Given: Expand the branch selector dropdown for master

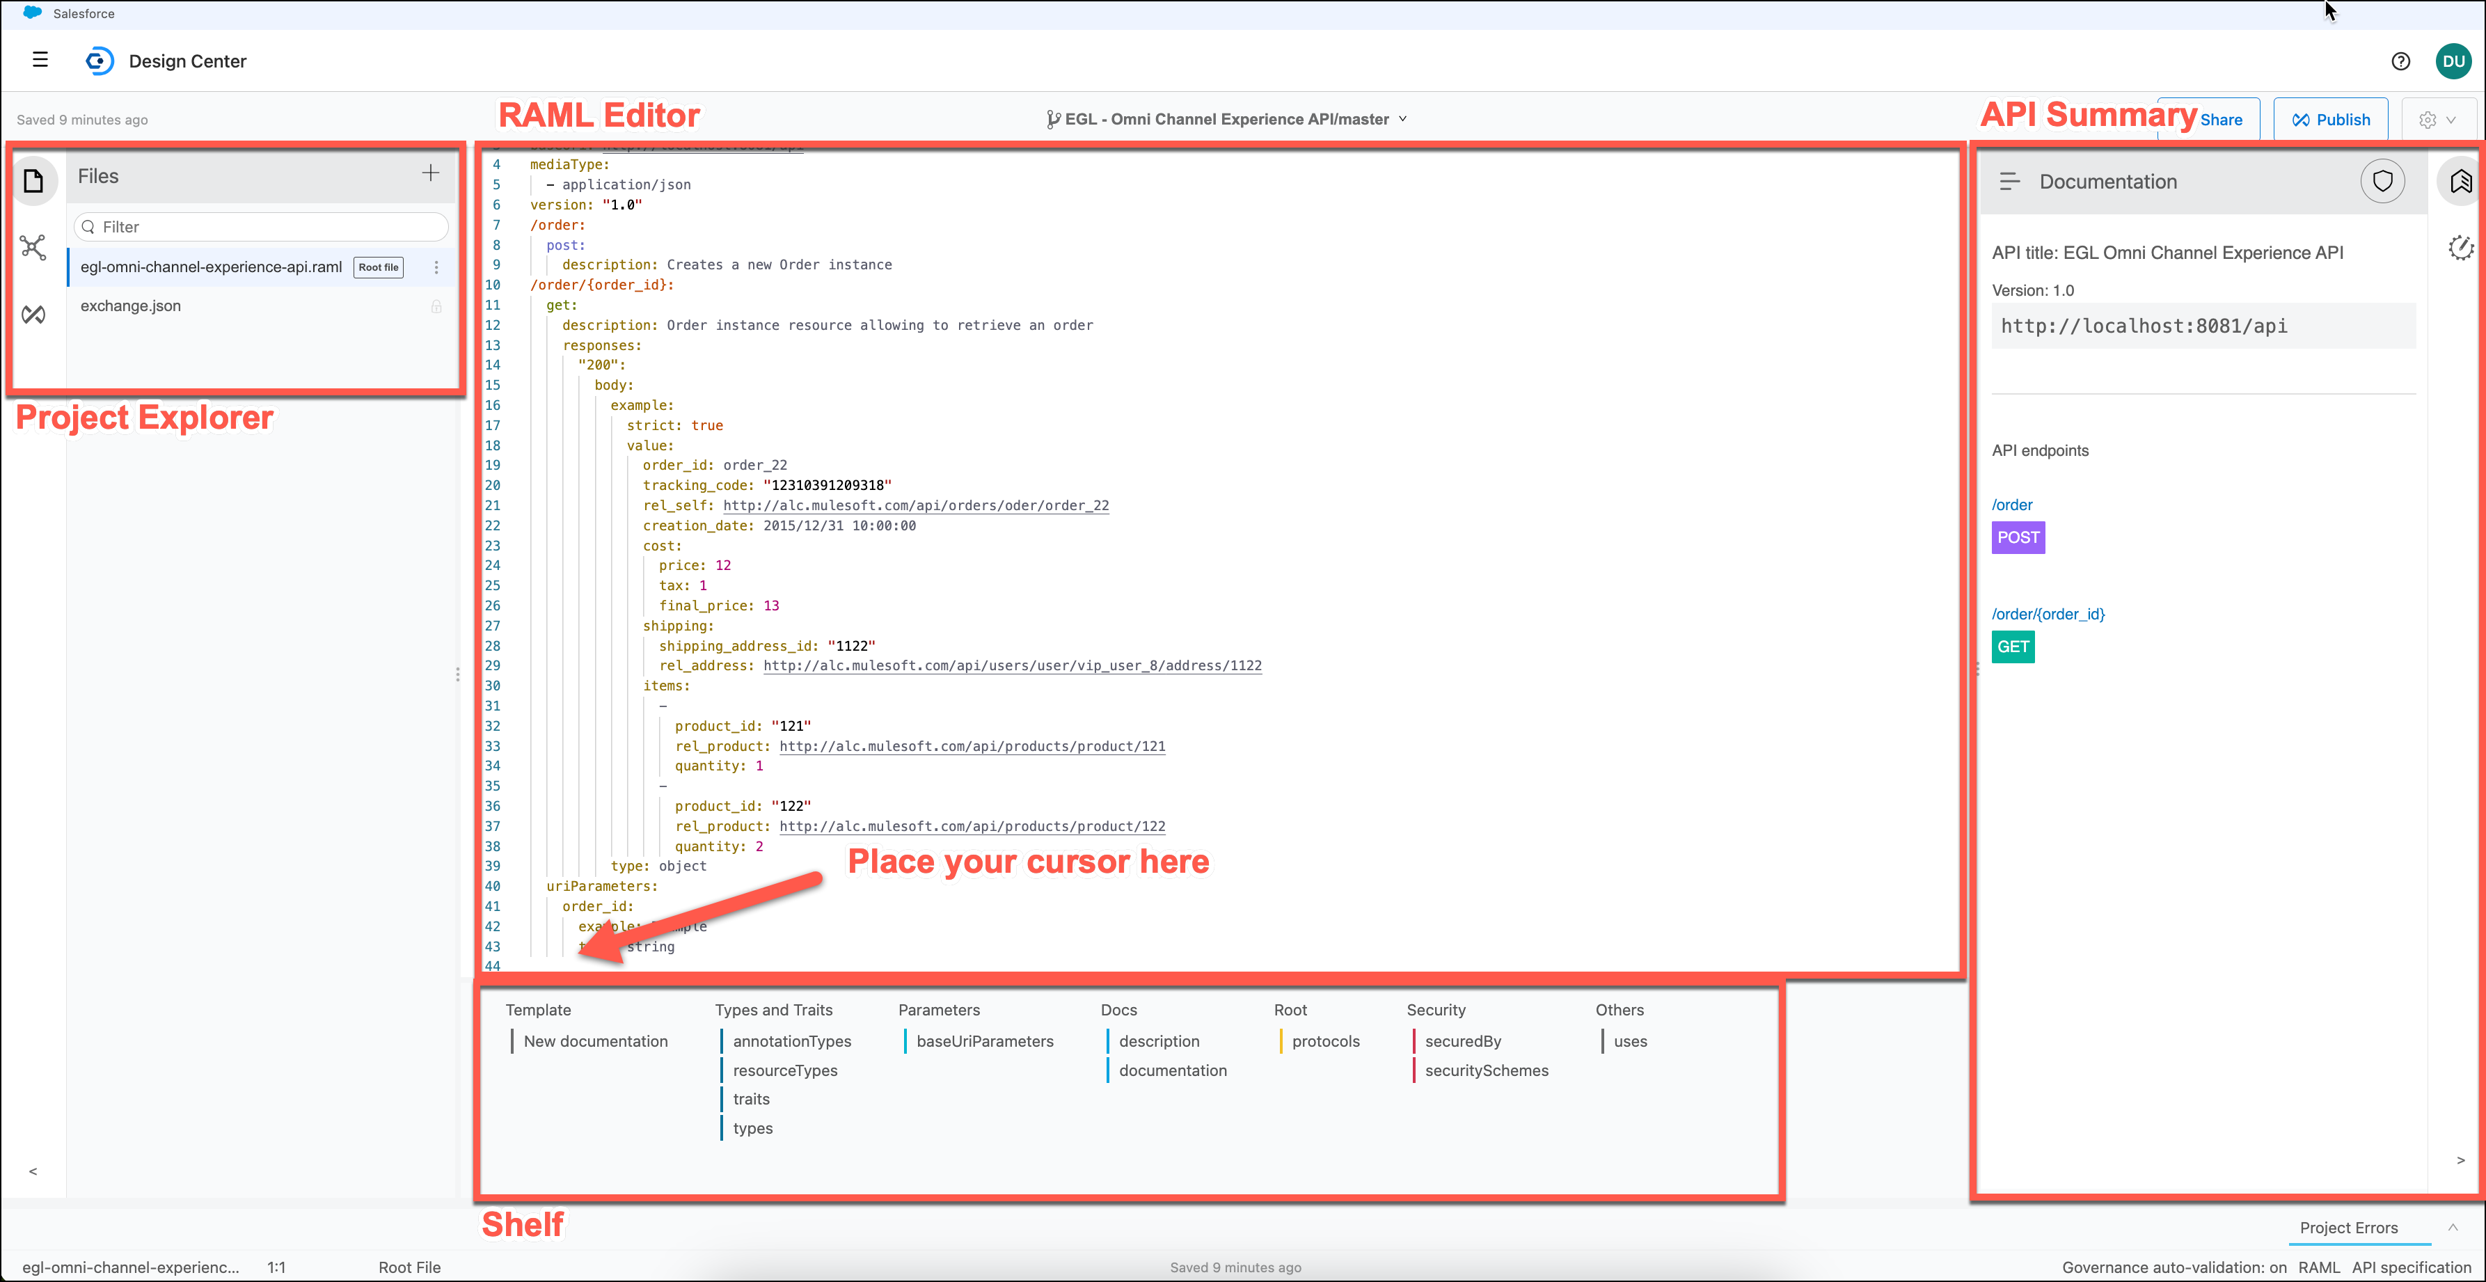Looking at the screenshot, I should click(x=1402, y=119).
